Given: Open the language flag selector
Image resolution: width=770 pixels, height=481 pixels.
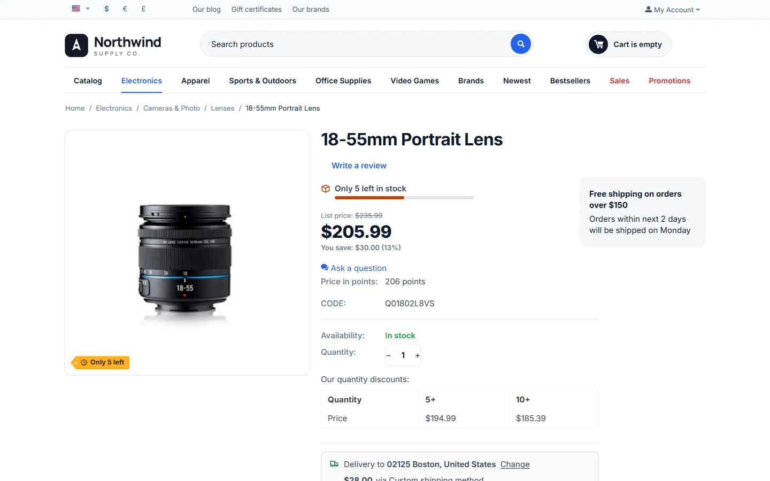Looking at the screenshot, I should click(81, 9).
